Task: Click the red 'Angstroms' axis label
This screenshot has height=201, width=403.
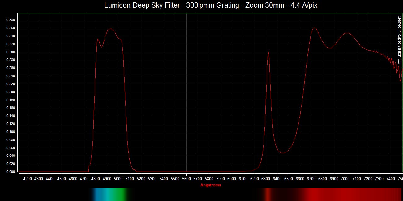Action: click(x=211, y=185)
